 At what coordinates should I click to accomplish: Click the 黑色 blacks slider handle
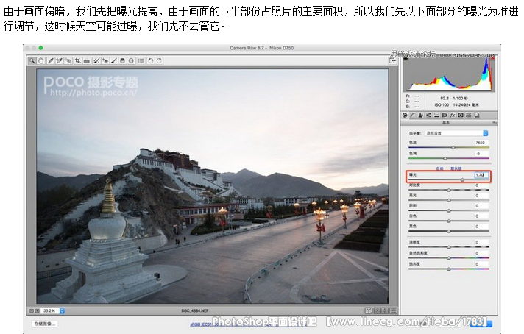pyautogui.click(x=449, y=231)
